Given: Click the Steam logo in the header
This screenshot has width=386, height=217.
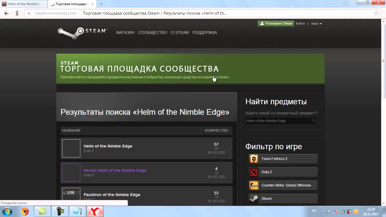Looking at the screenshot, I should tap(82, 33).
